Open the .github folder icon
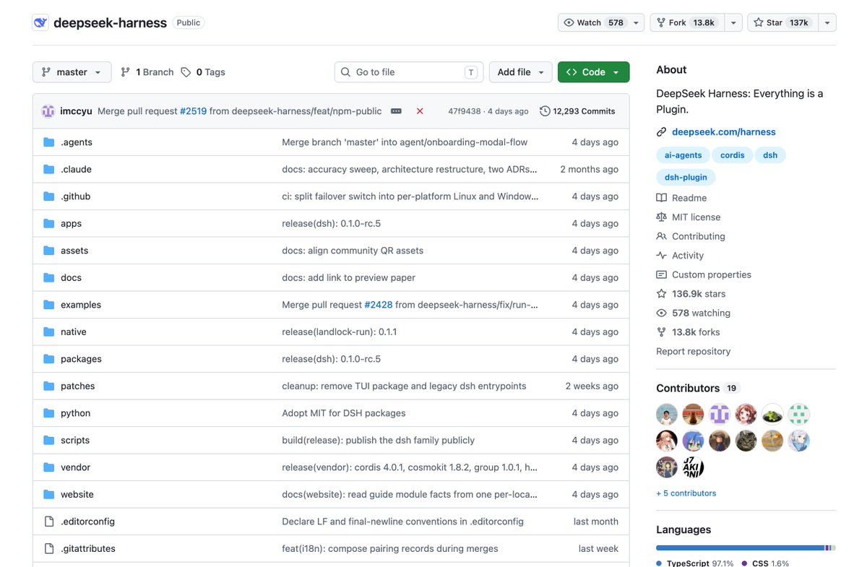867x567 pixels. click(x=49, y=196)
